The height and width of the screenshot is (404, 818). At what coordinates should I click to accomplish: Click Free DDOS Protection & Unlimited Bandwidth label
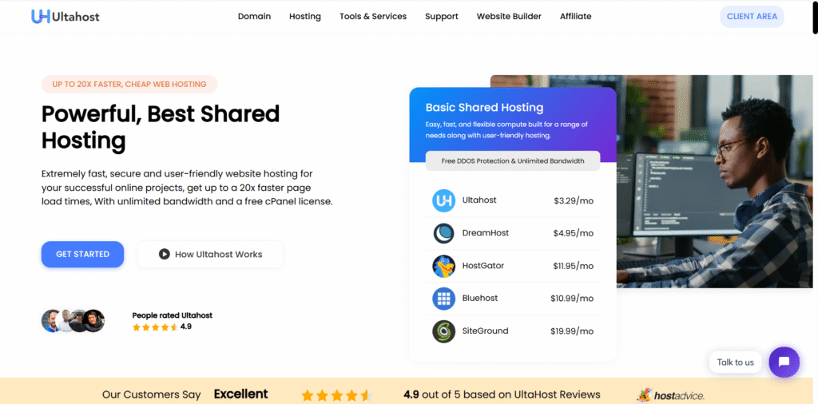[x=513, y=161]
